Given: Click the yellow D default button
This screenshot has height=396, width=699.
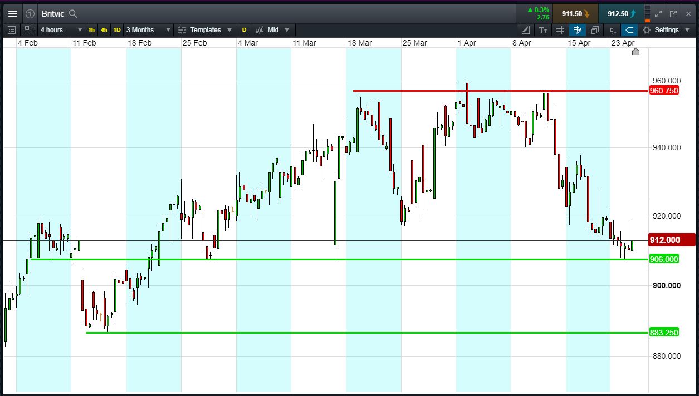Looking at the screenshot, I should [244, 30].
